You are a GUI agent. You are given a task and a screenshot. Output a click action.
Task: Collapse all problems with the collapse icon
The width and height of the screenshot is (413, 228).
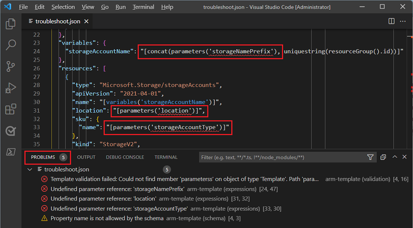point(383,157)
